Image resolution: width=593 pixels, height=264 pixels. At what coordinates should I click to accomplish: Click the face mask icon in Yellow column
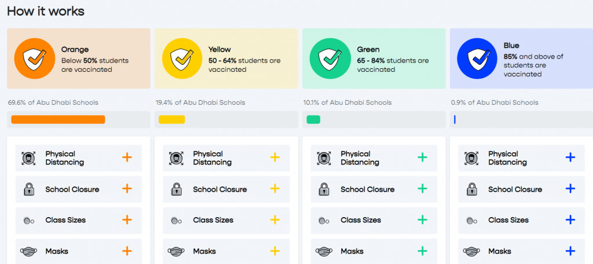pos(176,251)
